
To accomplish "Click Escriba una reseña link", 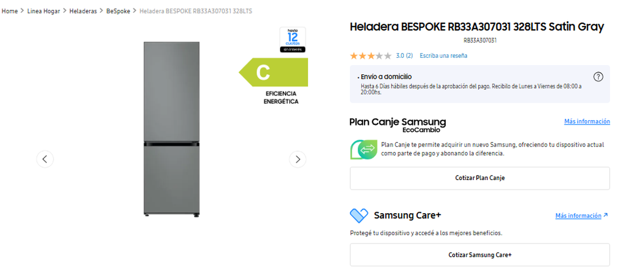I will 443,56.
